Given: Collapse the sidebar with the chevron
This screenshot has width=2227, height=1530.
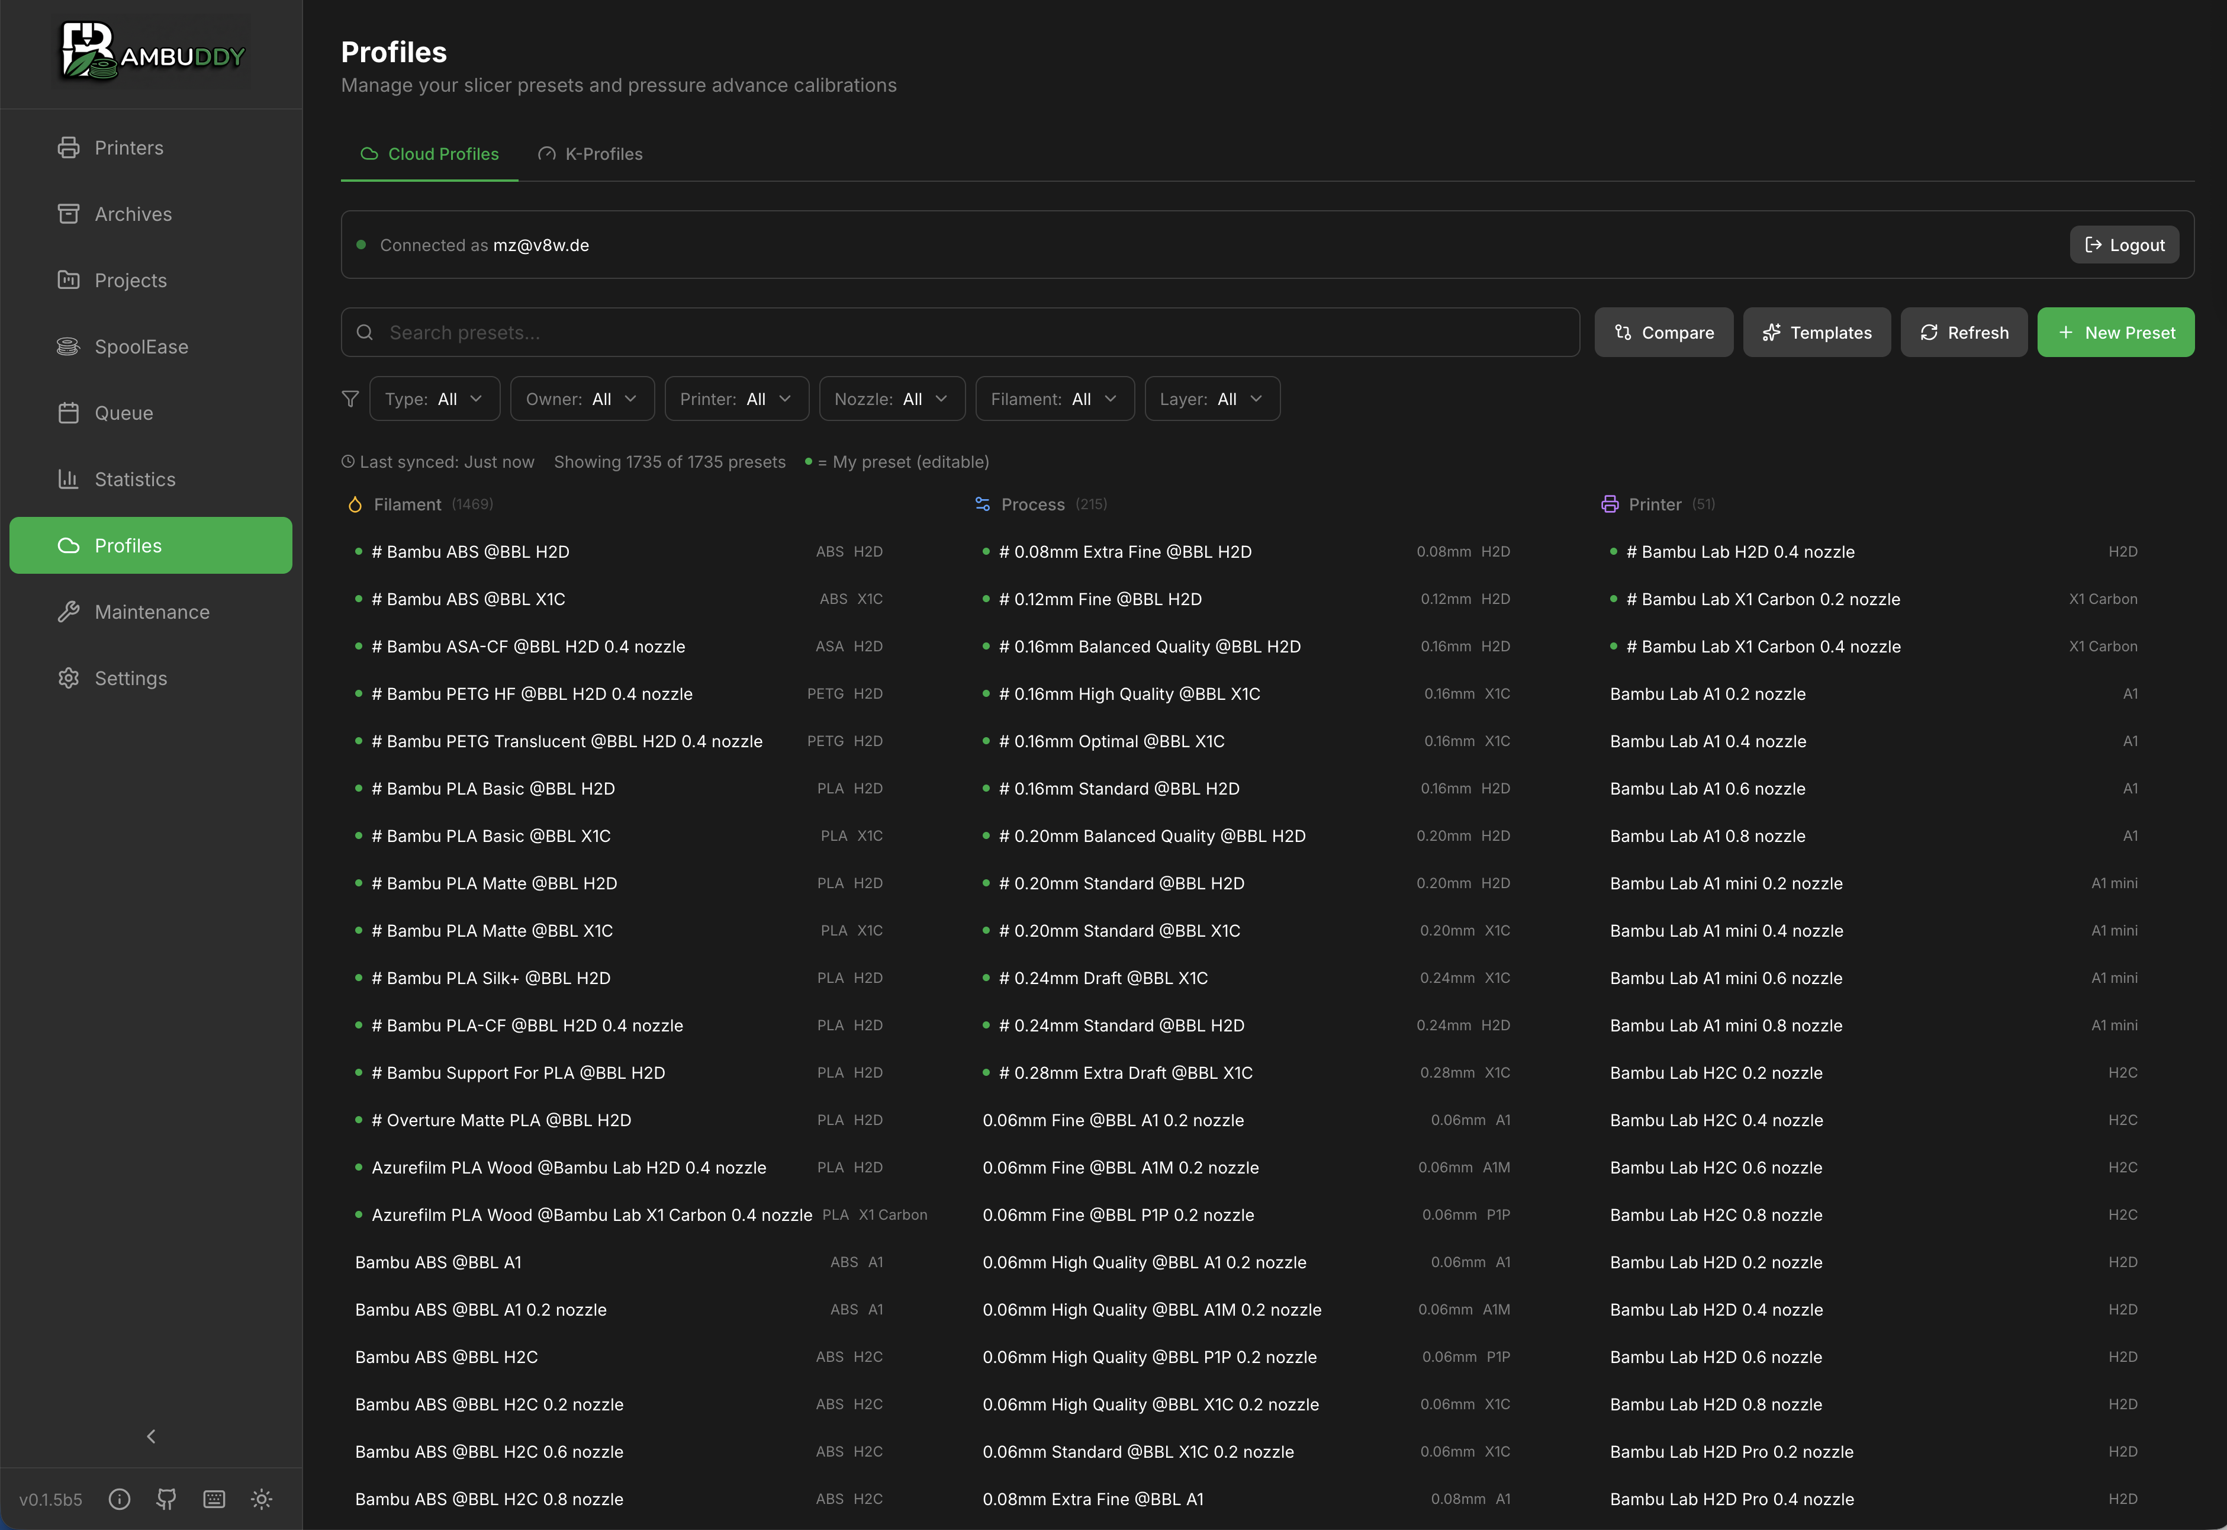Looking at the screenshot, I should click(150, 1436).
